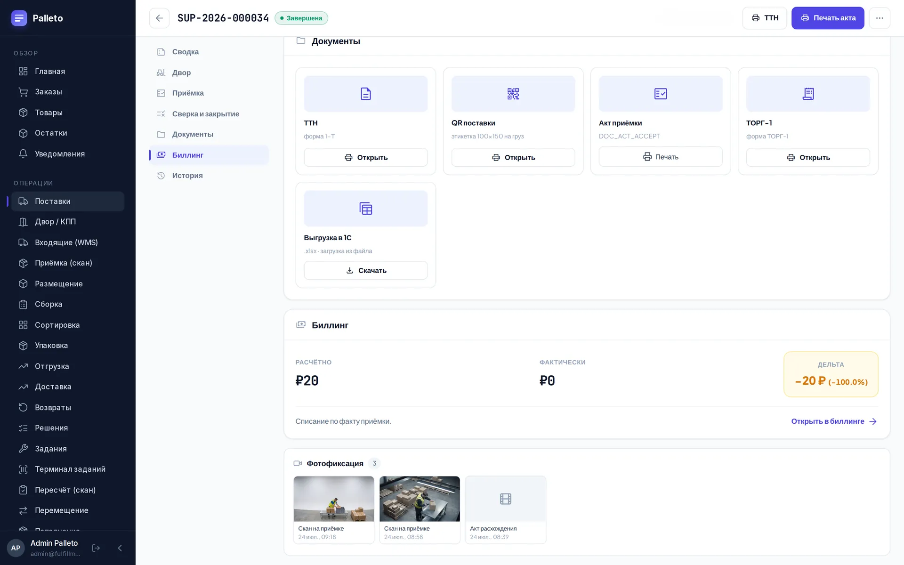Click the Сортировка grid icon

click(x=23, y=325)
